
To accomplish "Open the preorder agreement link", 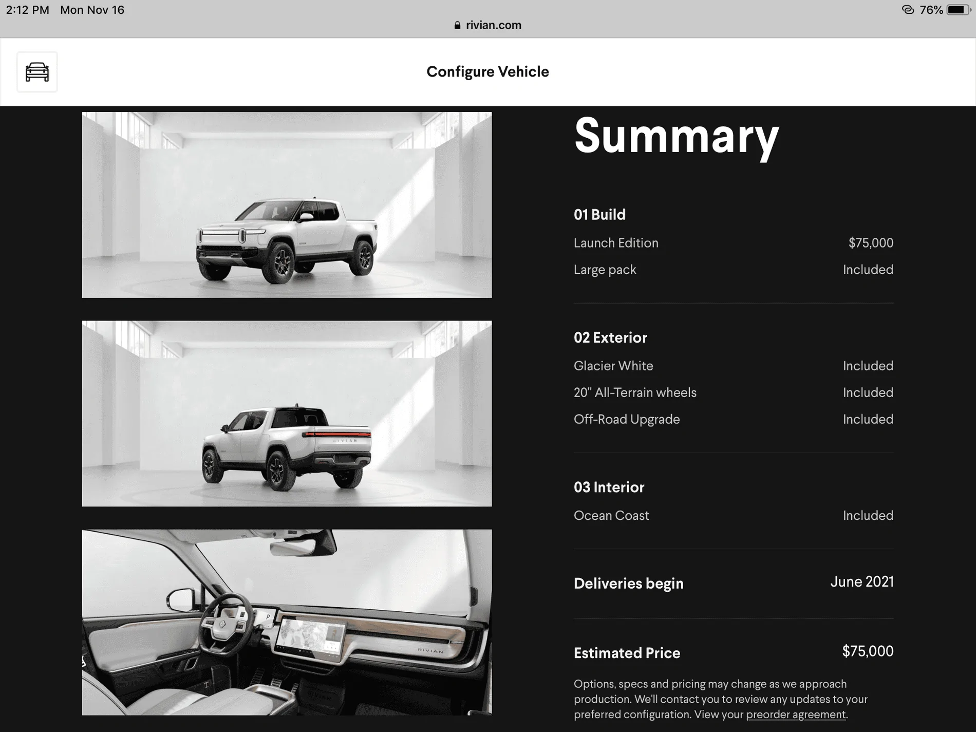I will click(796, 715).
